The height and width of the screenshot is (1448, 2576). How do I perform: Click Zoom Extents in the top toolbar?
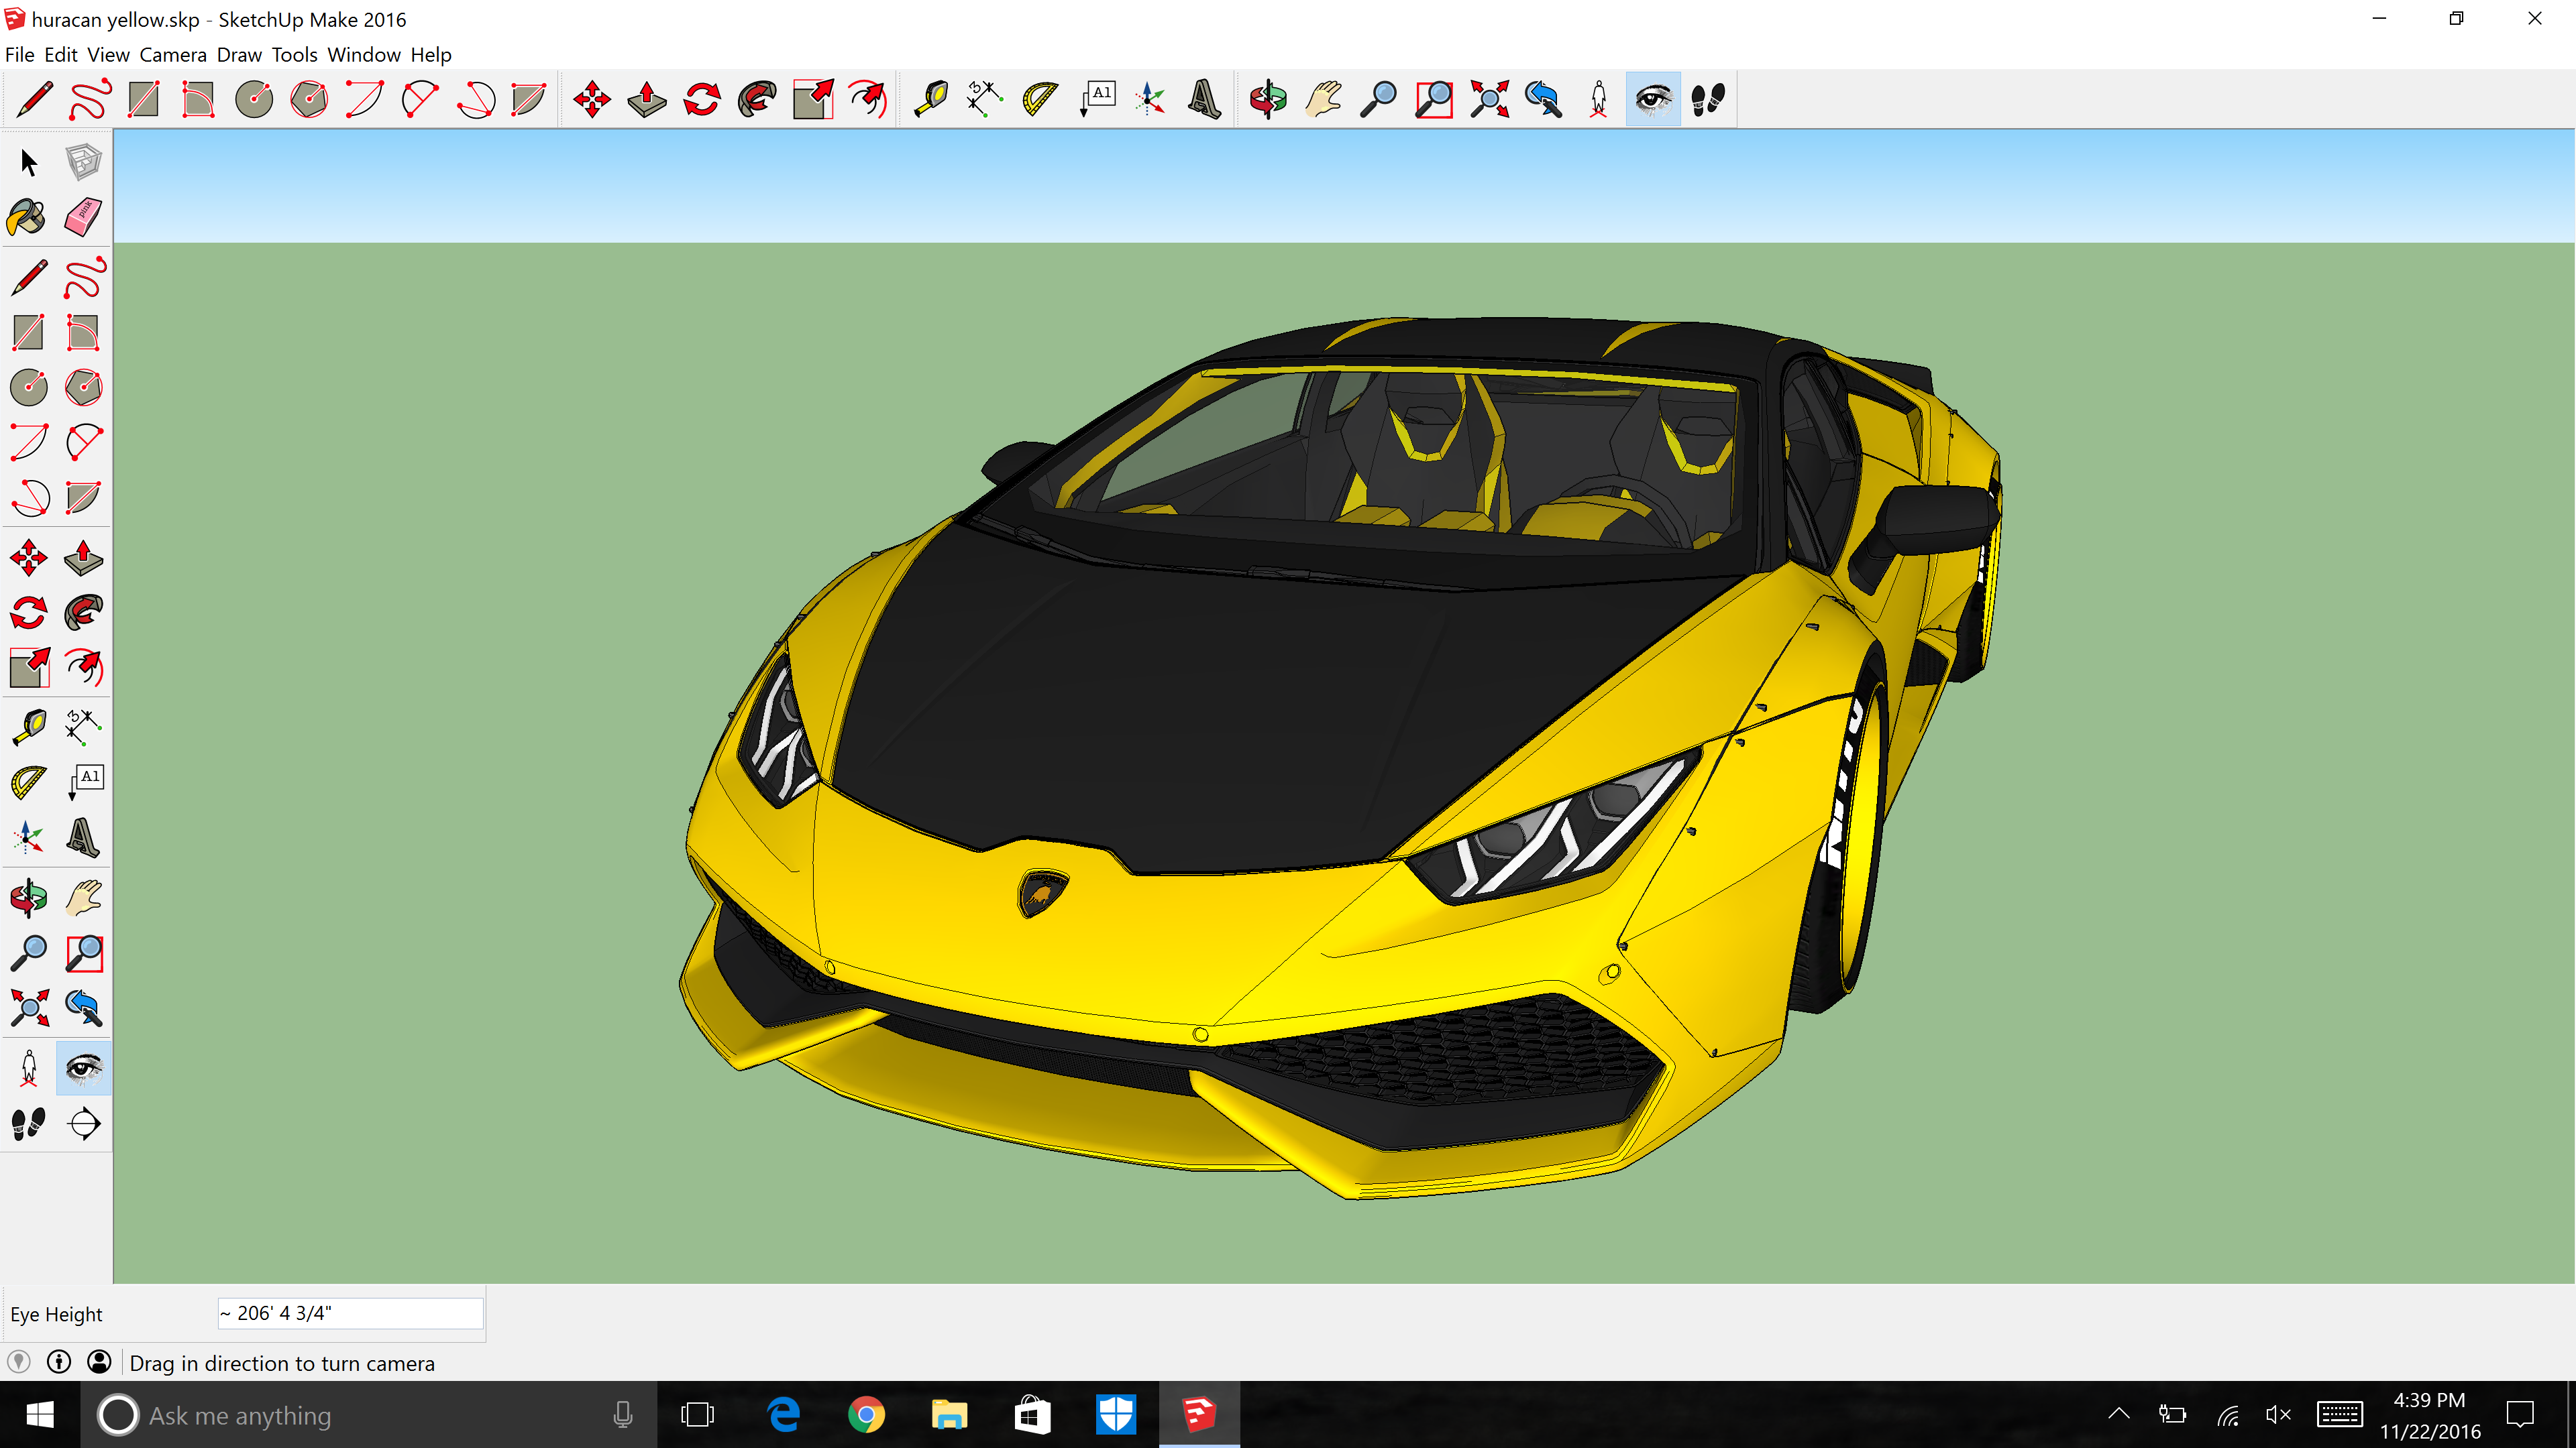(1489, 99)
